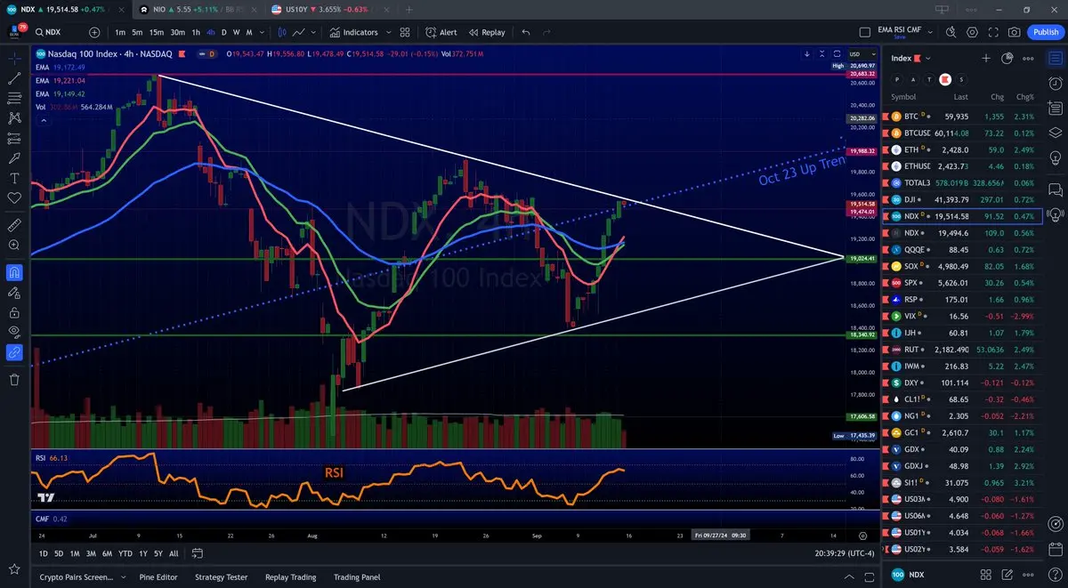Start bar Replay mode

coord(486,32)
